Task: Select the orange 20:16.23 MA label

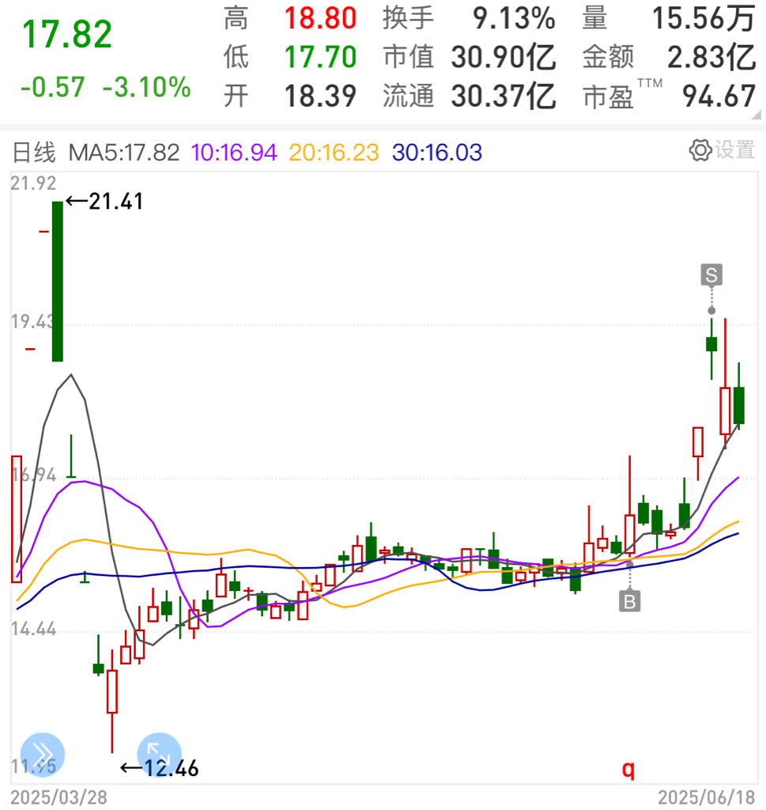Action: [334, 153]
